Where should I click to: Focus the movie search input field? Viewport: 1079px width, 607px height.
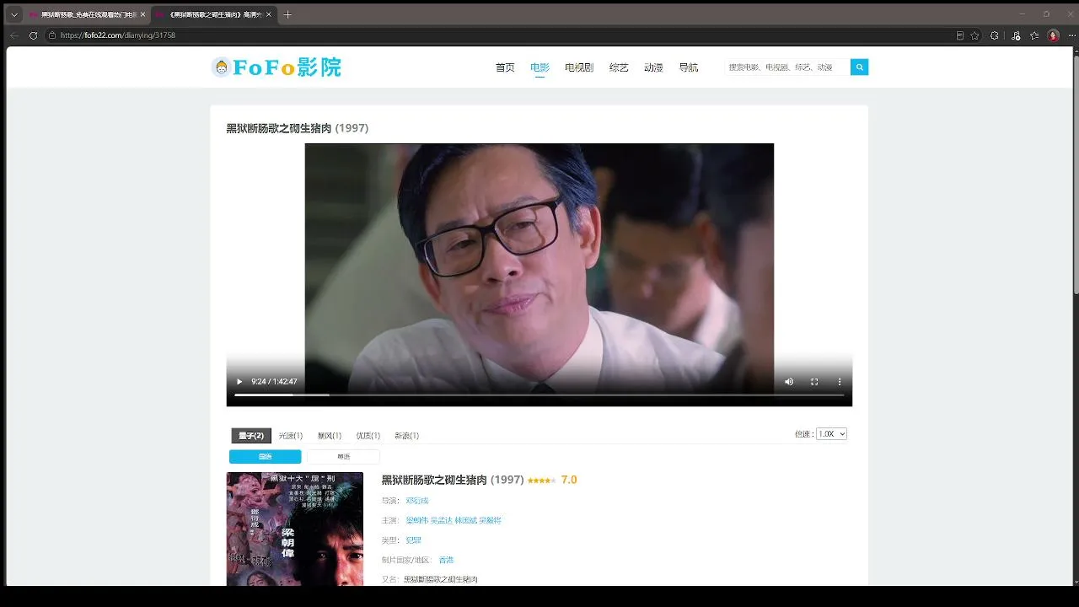pos(787,67)
